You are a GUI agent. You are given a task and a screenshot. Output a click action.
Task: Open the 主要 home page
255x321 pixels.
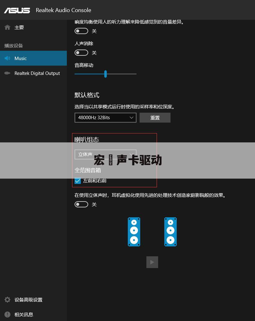point(33,28)
